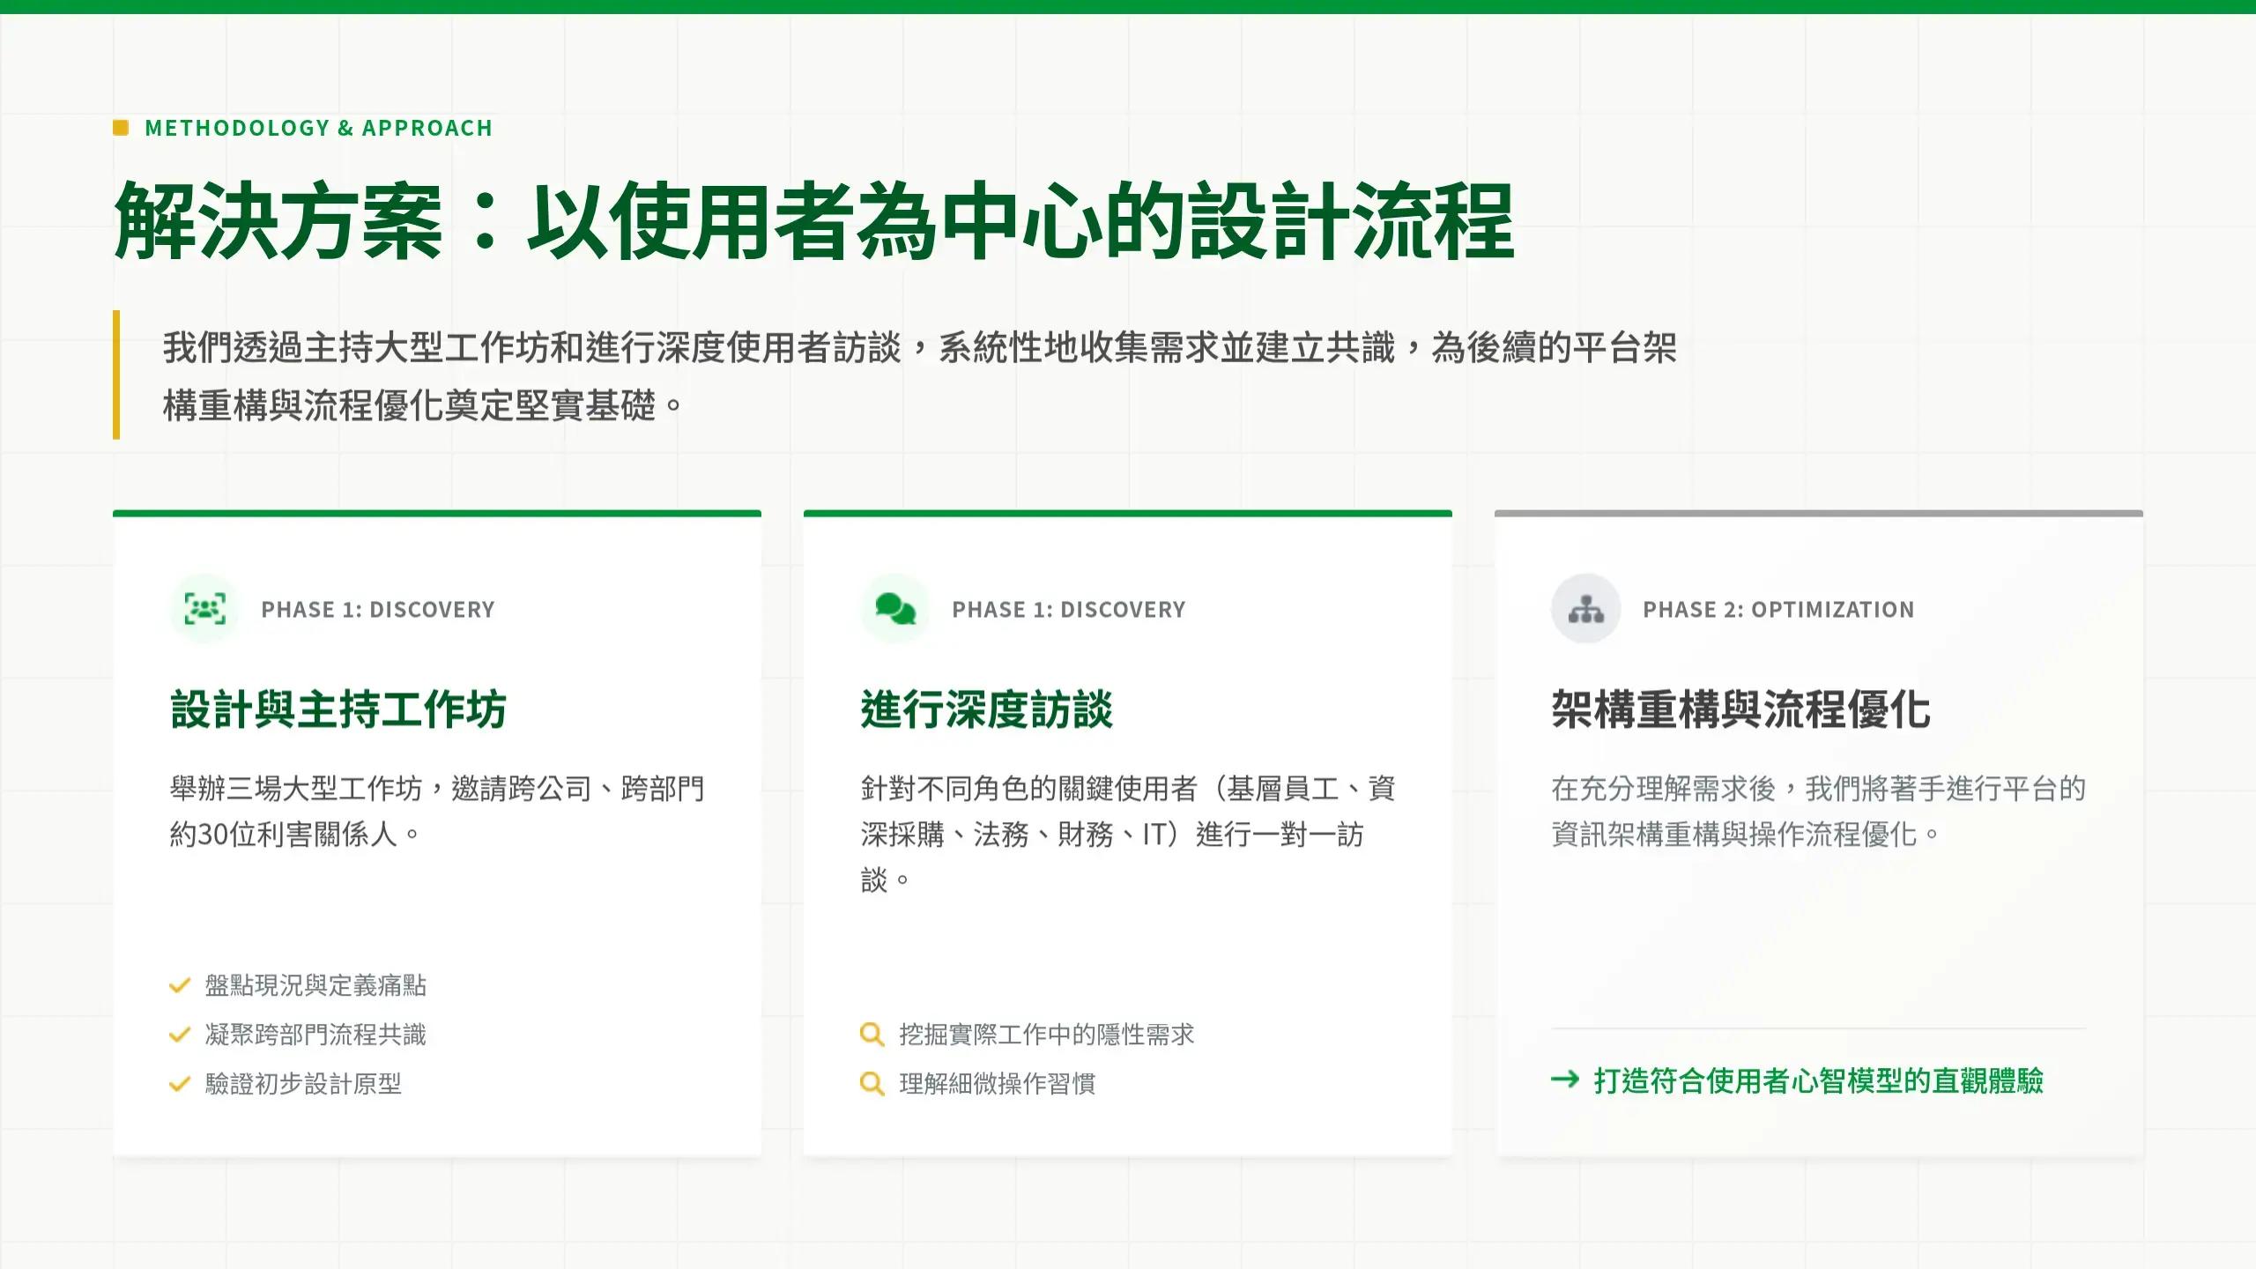Click the sitemap icon in Phase 2 card
Screen dimensions: 2256x1269
1586,609
